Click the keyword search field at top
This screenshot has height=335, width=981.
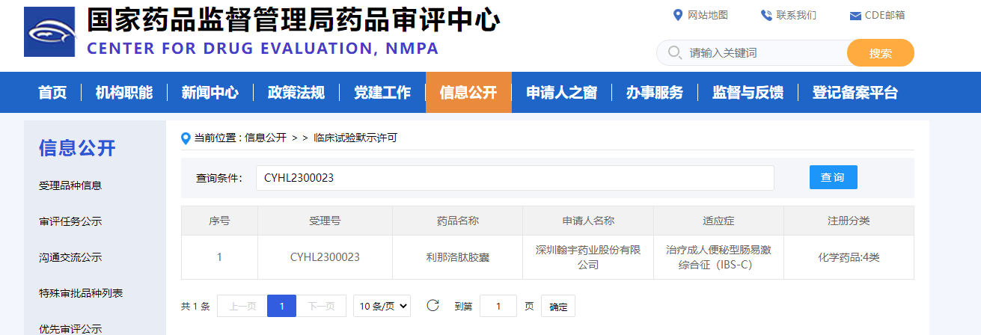click(763, 53)
